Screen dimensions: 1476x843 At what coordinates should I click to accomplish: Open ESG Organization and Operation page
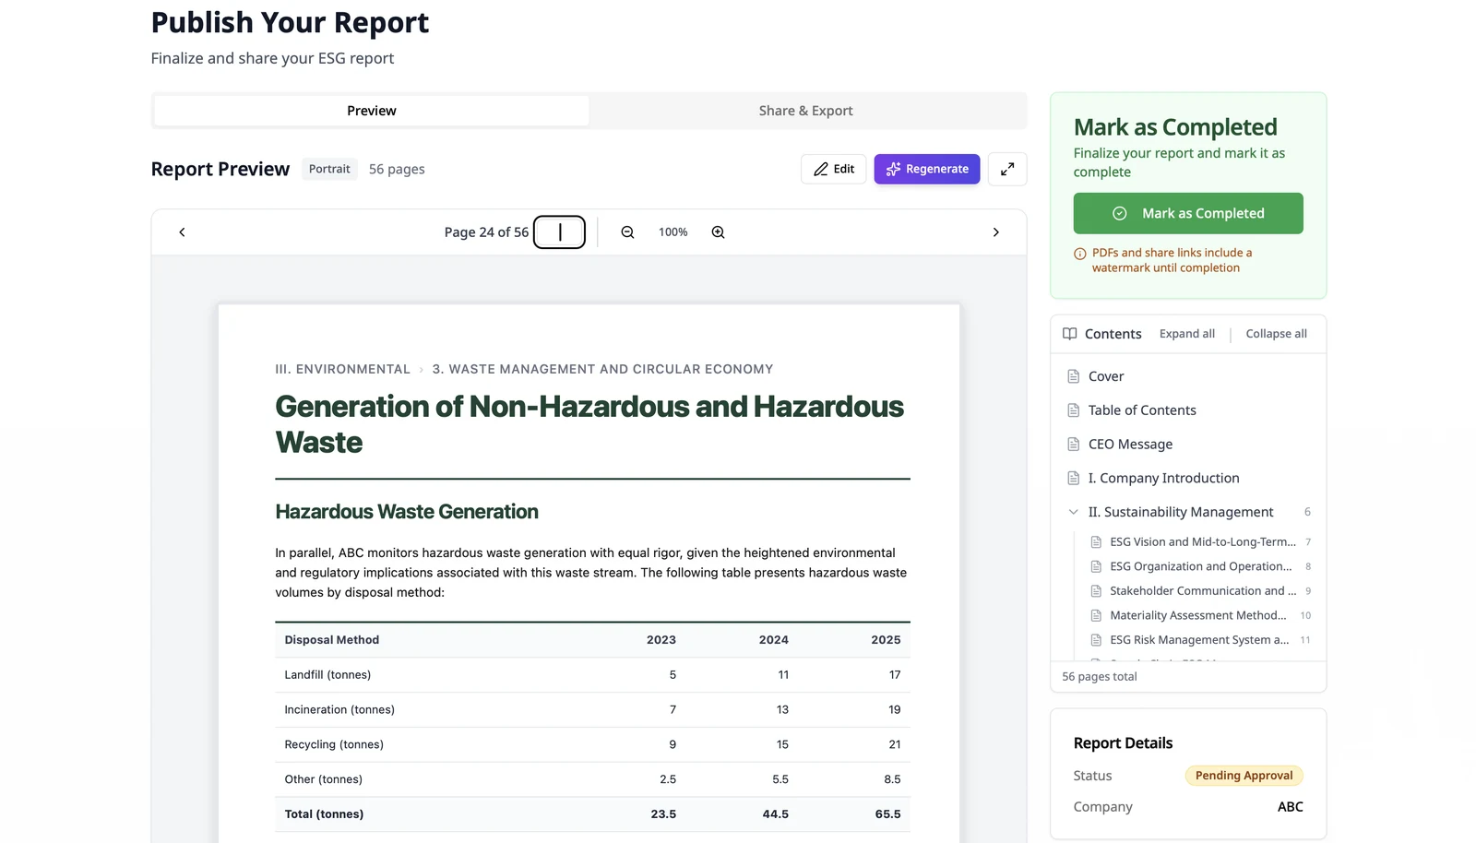(x=1201, y=566)
